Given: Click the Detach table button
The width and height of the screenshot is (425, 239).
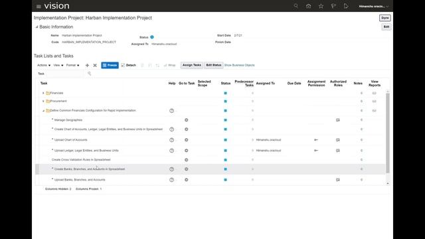Looking at the screenshot, I should click(128, 65).
